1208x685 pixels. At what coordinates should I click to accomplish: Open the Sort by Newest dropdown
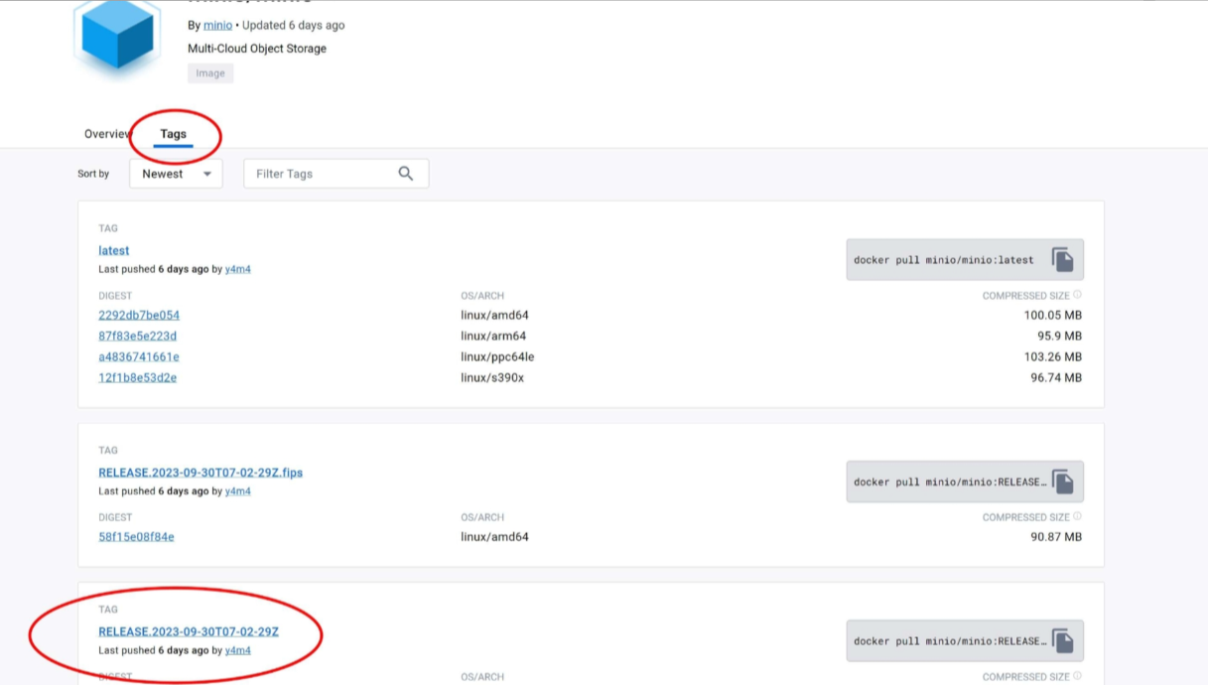[176, 174]
